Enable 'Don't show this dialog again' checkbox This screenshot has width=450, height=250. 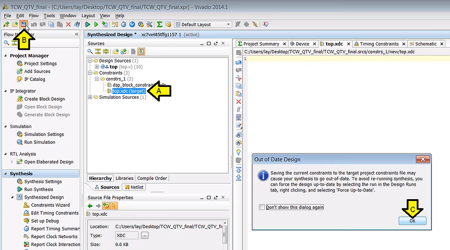262,207
